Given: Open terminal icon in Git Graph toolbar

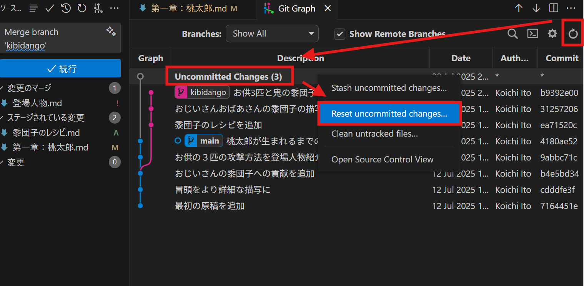Looking at the screenshot, I should [532, 34].
